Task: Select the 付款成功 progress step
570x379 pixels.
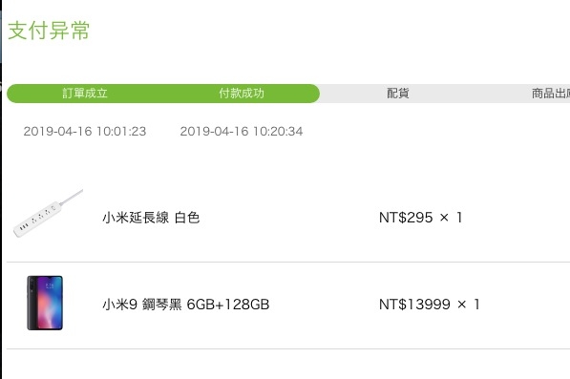Action: pyautogui.click(x=242, y=94)
